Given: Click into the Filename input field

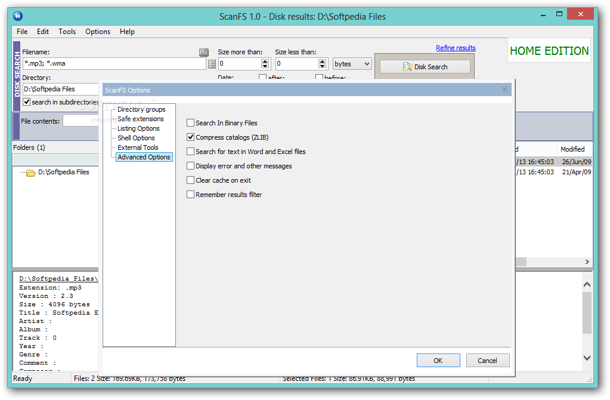Looking at the screenshot, I should coord(114,63).
